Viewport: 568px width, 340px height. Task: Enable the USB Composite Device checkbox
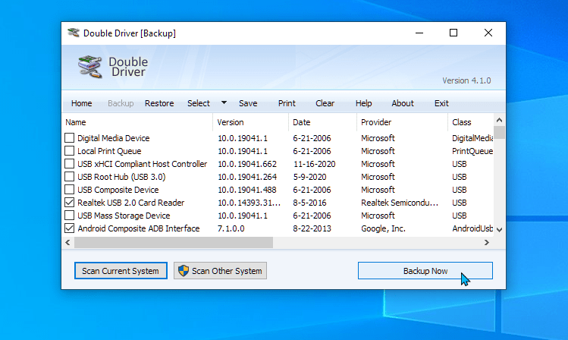click(69, 190)
